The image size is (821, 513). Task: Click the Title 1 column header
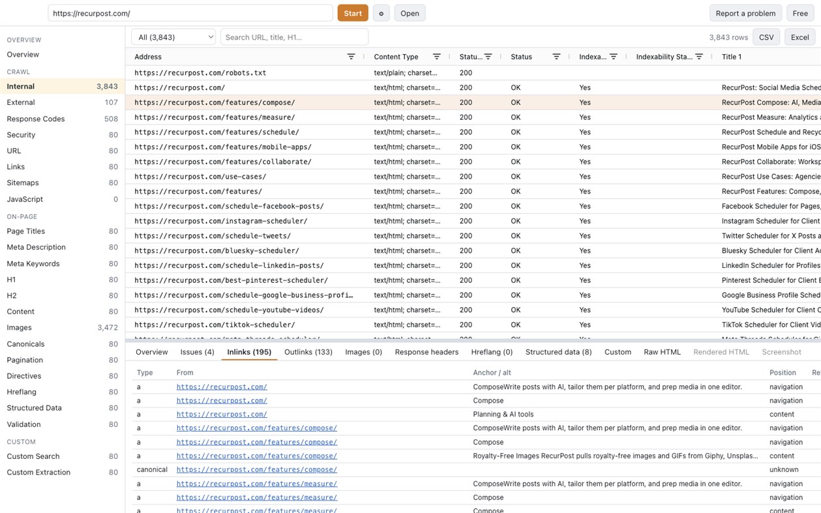tap(732, 57)
